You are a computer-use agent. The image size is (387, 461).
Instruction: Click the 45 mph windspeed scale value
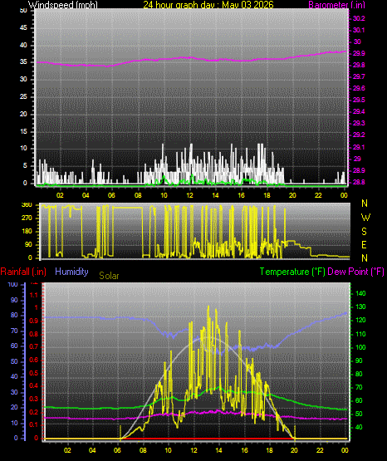[x=23, y=28]
